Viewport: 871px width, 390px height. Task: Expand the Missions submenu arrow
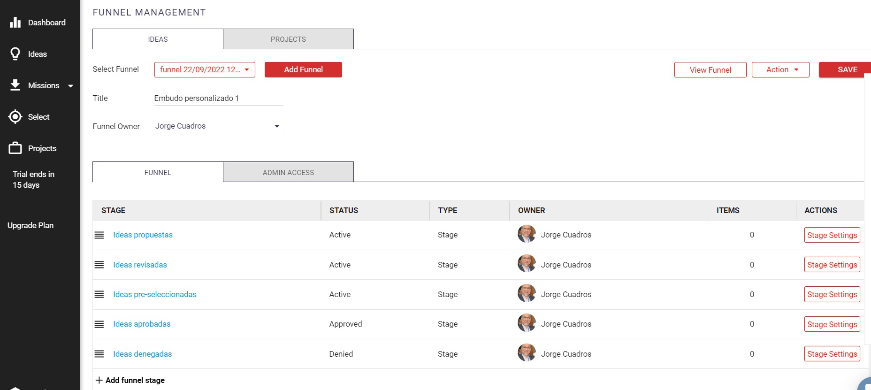point(71,86)
